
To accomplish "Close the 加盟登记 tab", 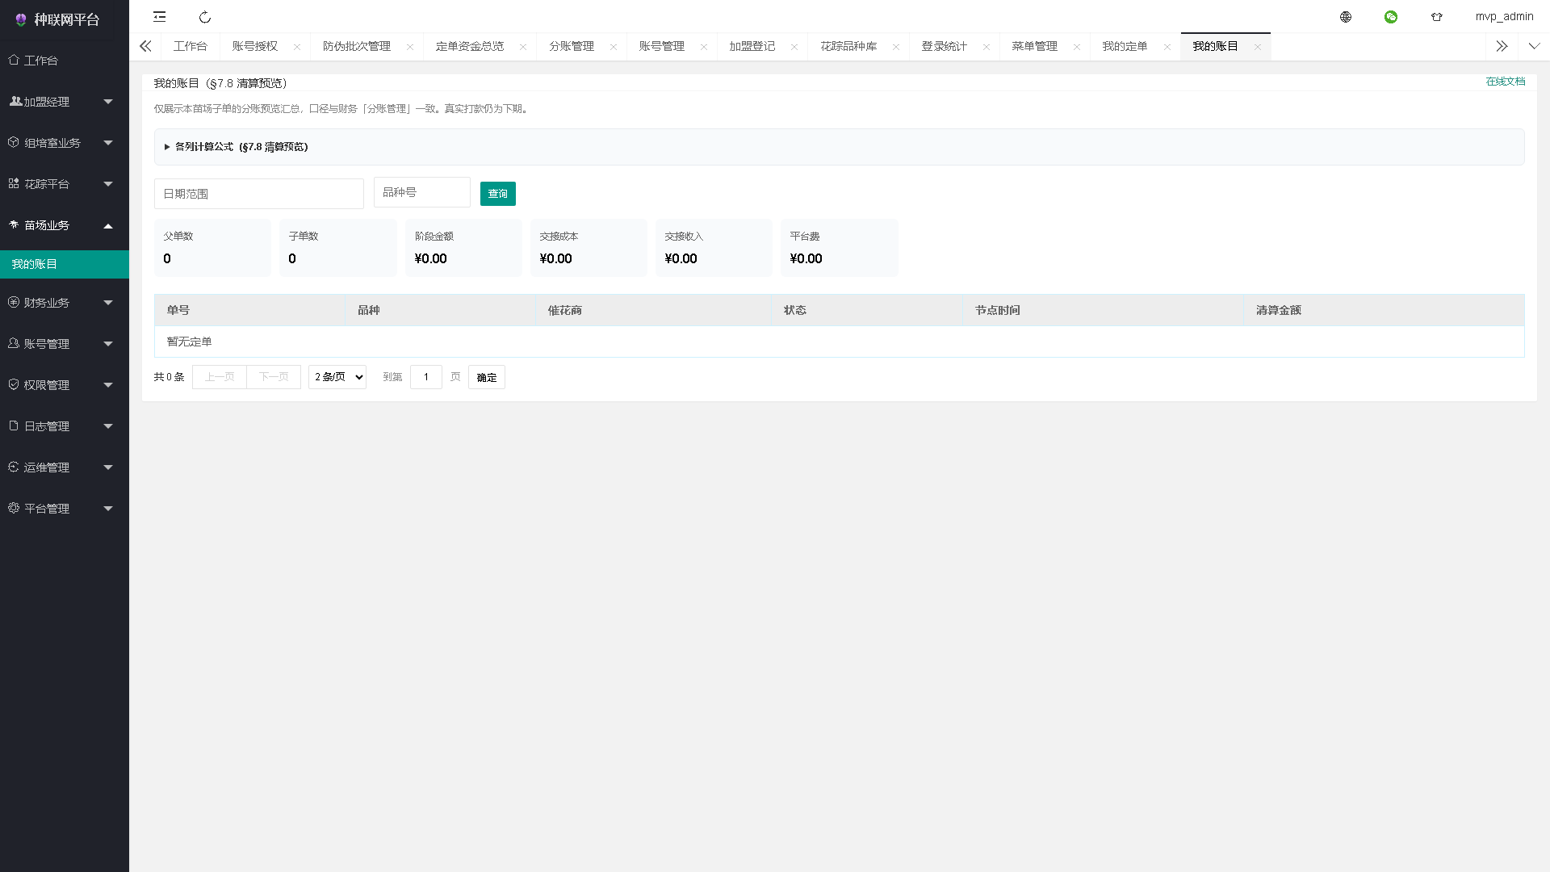I will 794,47.
